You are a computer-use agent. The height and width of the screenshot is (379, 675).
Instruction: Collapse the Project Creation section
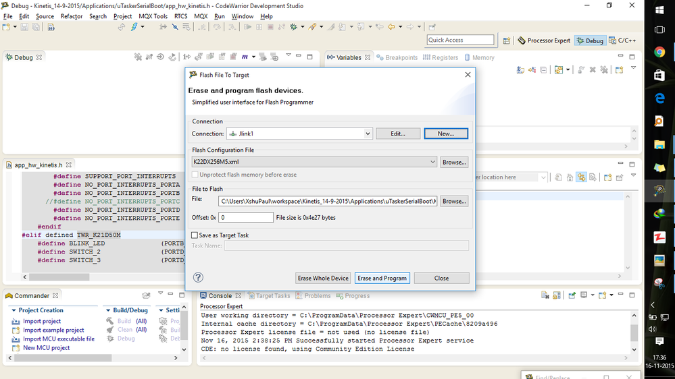(14, 310)
